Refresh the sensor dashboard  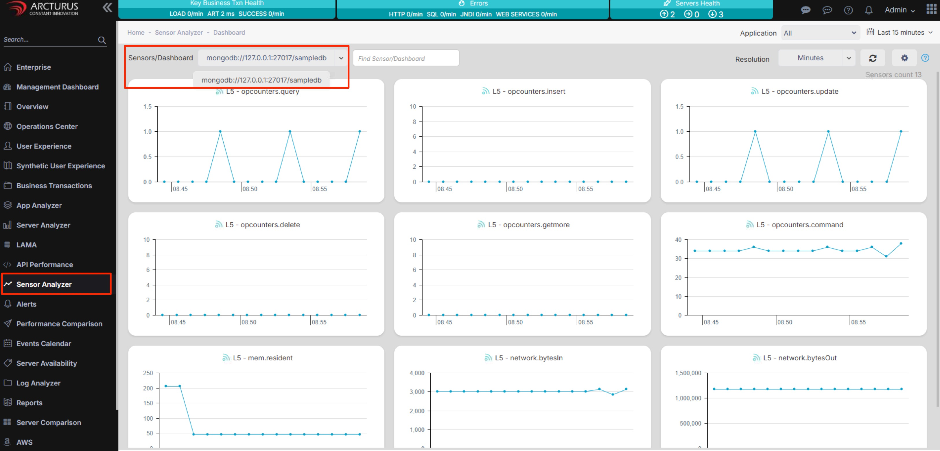pos(873,58)
